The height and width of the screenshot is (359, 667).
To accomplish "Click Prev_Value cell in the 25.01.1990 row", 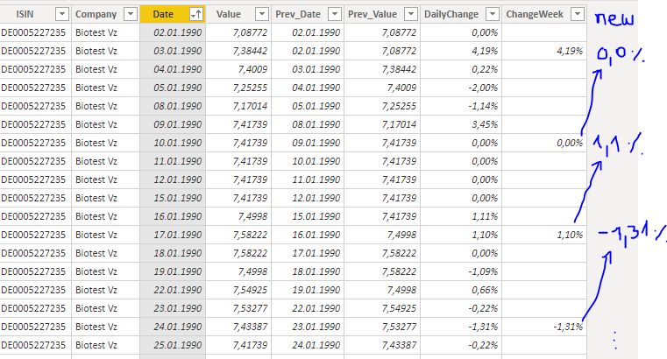I will [382, 345].
